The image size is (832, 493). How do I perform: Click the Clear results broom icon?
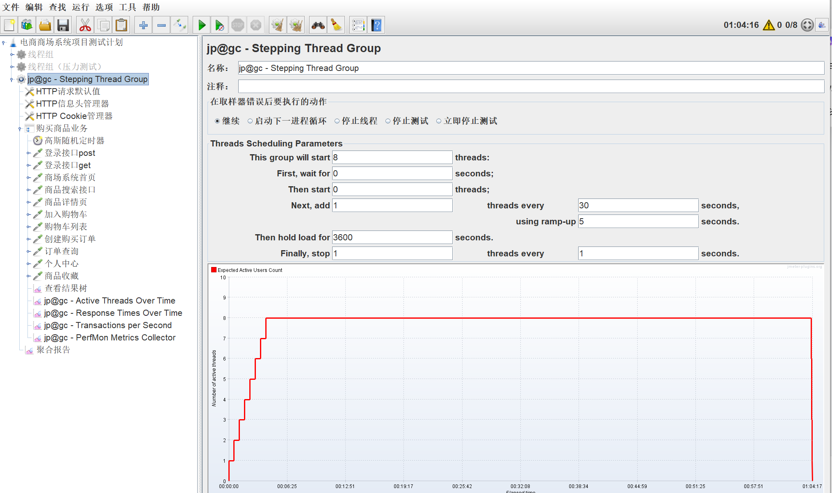click(278, 25)
